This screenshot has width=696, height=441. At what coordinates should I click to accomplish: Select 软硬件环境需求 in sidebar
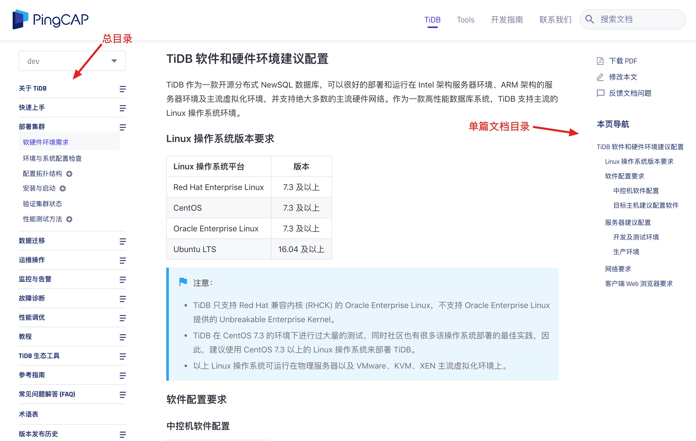coord(46,142)
